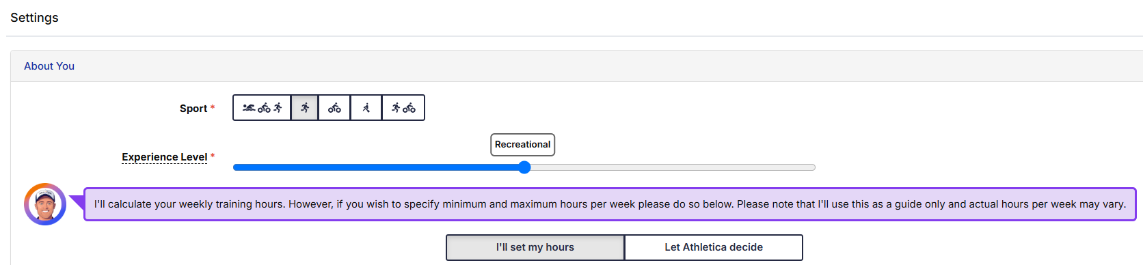1143x265 pixels.
Task: Switch to "Let Athletica decide" option
Action: (x=714, y=247)
